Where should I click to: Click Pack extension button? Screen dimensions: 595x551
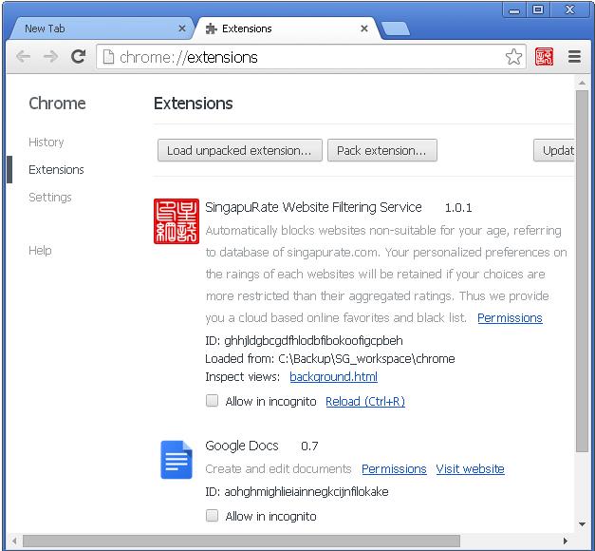coord(382,150)
